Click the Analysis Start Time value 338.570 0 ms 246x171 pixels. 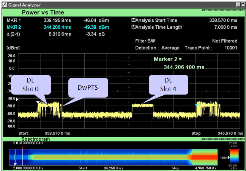(223, 20)
